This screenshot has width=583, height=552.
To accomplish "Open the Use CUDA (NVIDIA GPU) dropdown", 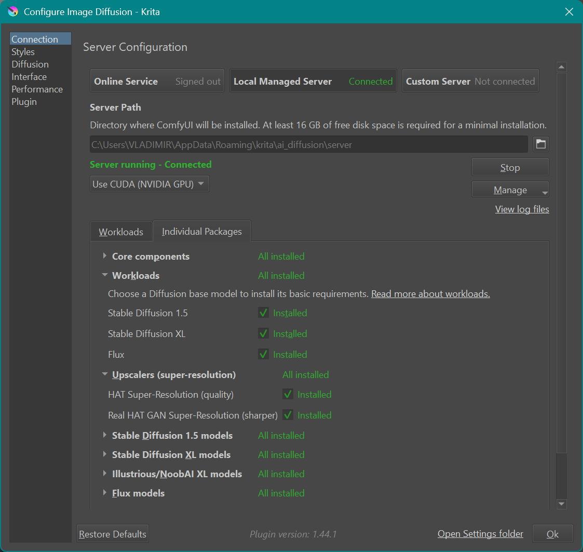I will point(150,184).
